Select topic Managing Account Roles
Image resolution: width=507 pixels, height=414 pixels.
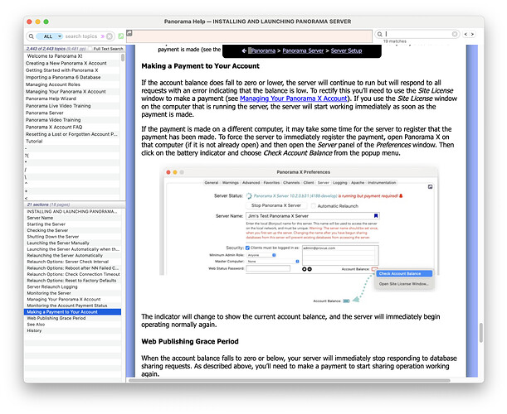[x=72, y=84]
